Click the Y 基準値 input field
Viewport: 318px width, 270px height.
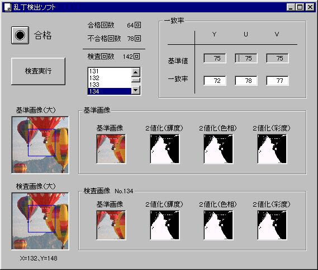[215, 58]
